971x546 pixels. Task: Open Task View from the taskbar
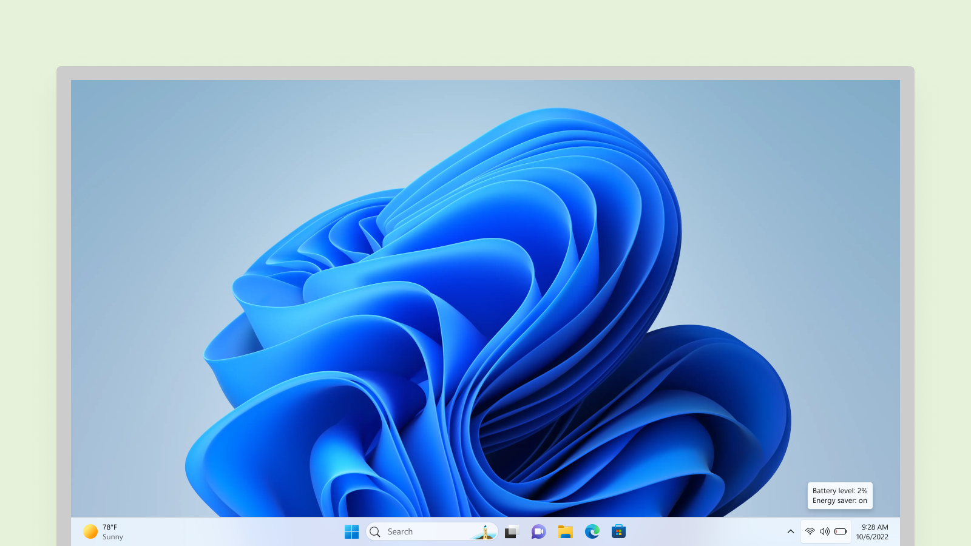(x=512, y=531)
